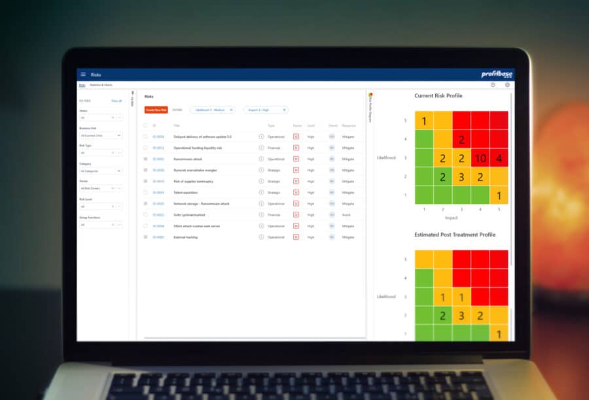Click the red heatmap cell showing 10

[x=480, y=158]
